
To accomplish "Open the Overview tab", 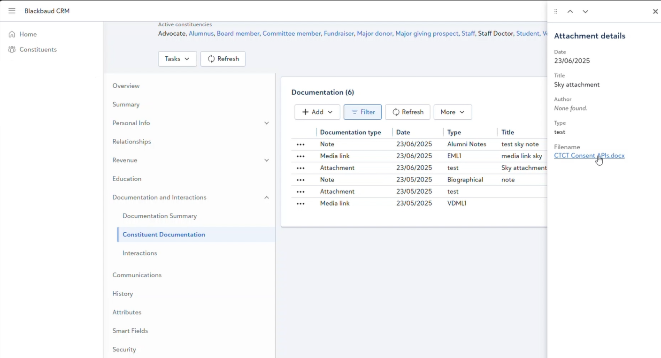I will [126, 86].
